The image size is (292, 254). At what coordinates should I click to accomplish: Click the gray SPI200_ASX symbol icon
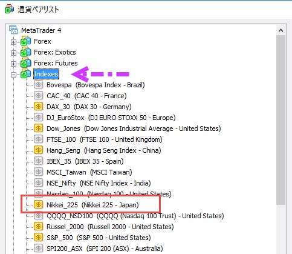38,249
